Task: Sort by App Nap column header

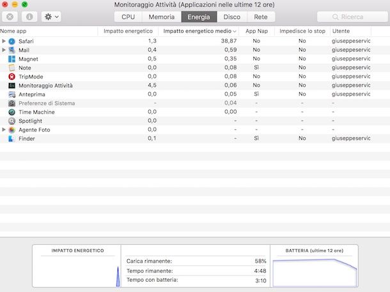Action: click(x=256, y=31)
